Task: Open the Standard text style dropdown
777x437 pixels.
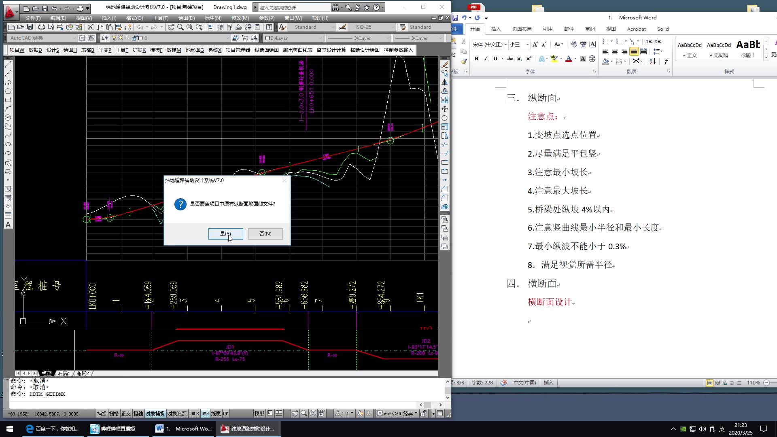Action: tap(312, 27)
